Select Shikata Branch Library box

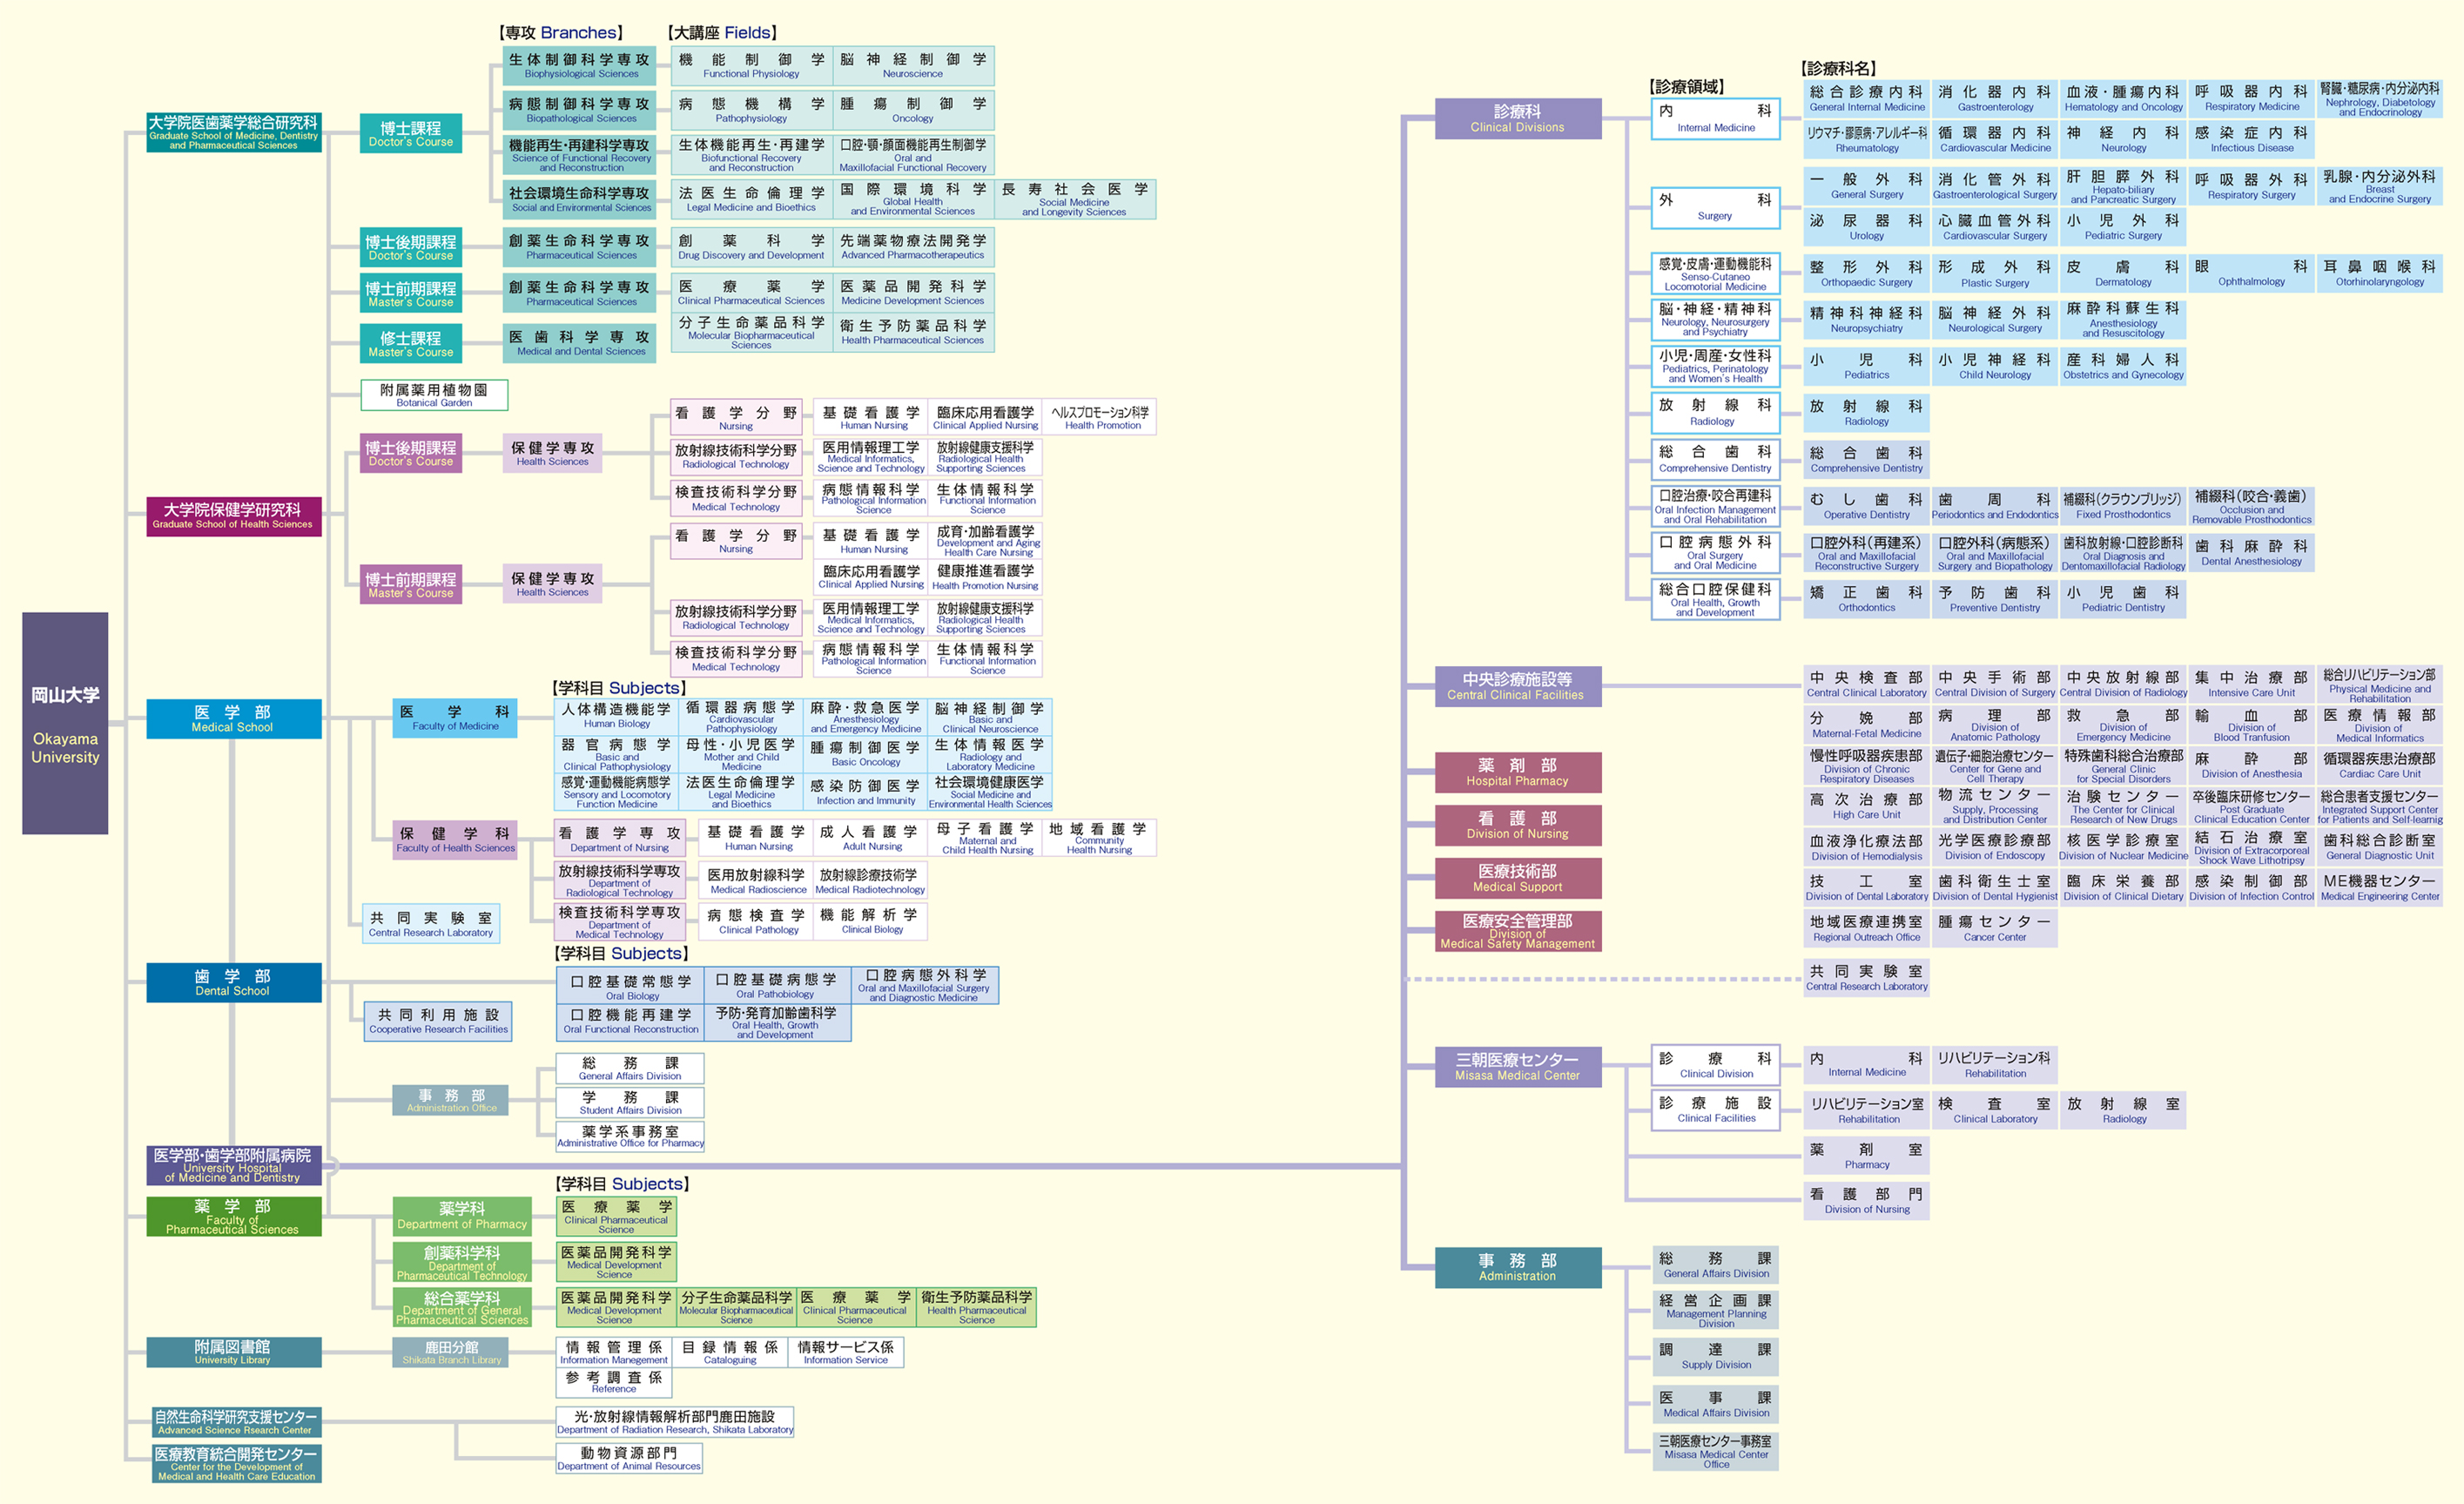pos(451,1352)
